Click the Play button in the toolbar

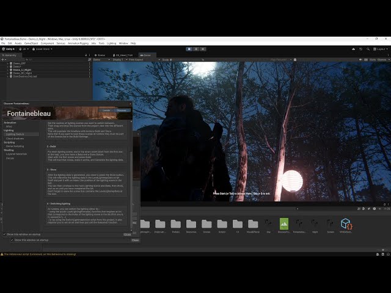pos(189,49)
